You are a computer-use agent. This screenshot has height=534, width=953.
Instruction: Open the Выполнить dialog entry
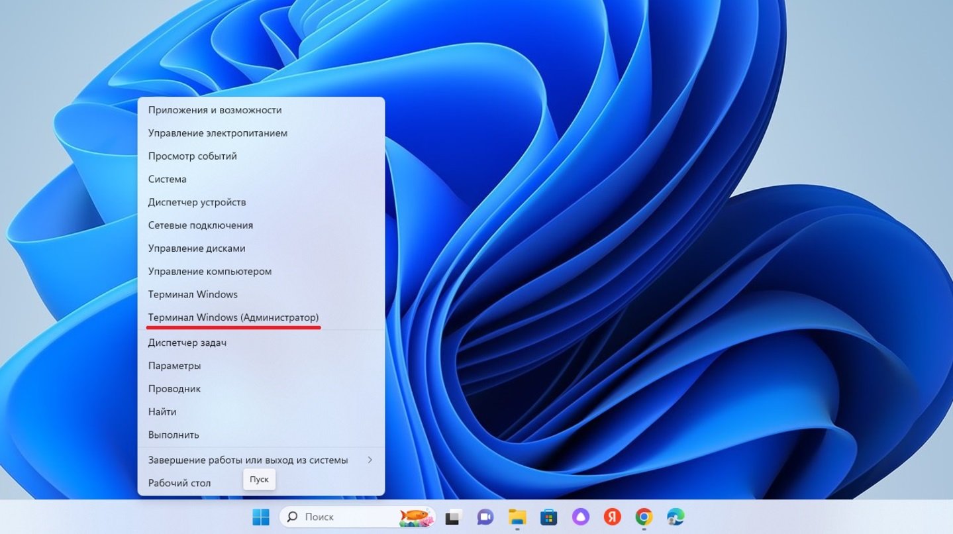click(x=261, y=435)
